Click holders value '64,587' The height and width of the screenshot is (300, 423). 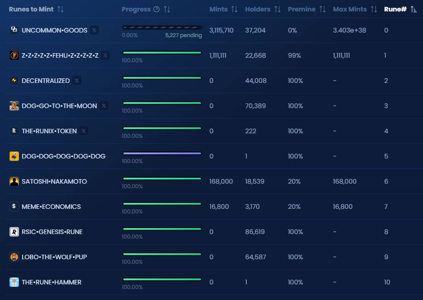(256, 257)
